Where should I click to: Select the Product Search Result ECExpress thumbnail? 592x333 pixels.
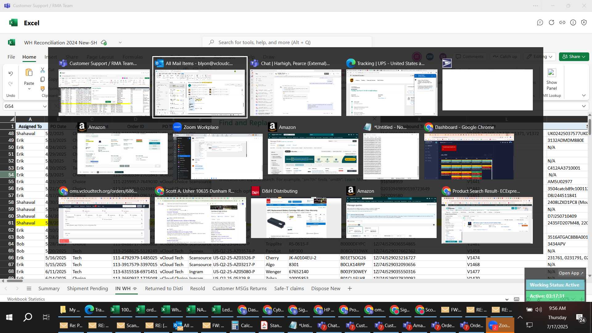487,215
